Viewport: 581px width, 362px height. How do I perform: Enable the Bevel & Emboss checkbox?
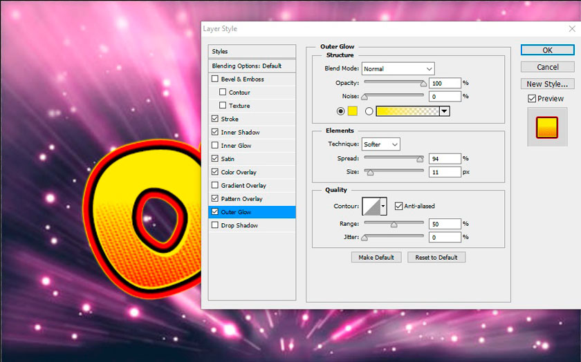(x=215, y=79)
